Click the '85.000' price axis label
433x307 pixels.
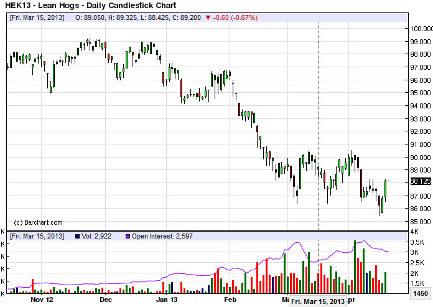(421, 222)
